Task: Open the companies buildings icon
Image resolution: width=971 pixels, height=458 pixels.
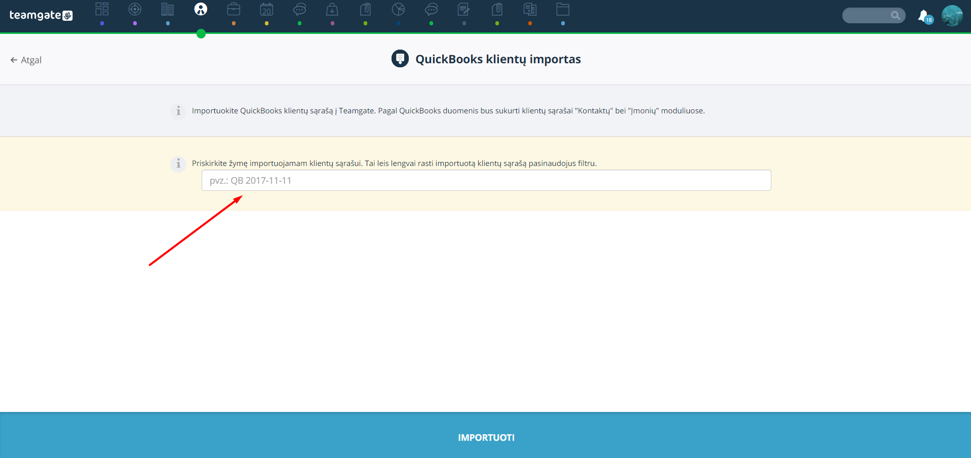Action: (x=168, y=9)
